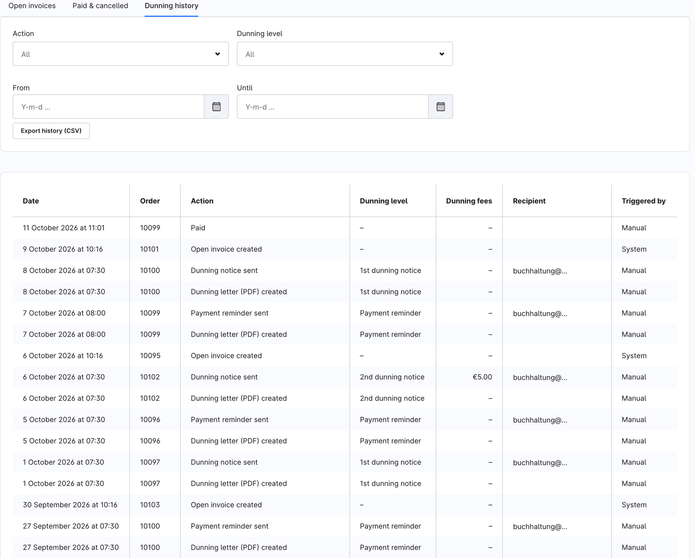Screen dimensions: 695x558
Task: Click the Recipient column header
Action: pyautogui.click(x=529, y=201)
